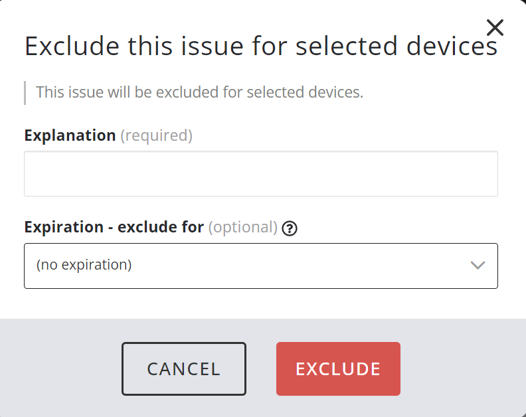Click the dropdown chevron arrow icon
The image size is (526, 417).
pyautogui.click(x=478, y=265)
